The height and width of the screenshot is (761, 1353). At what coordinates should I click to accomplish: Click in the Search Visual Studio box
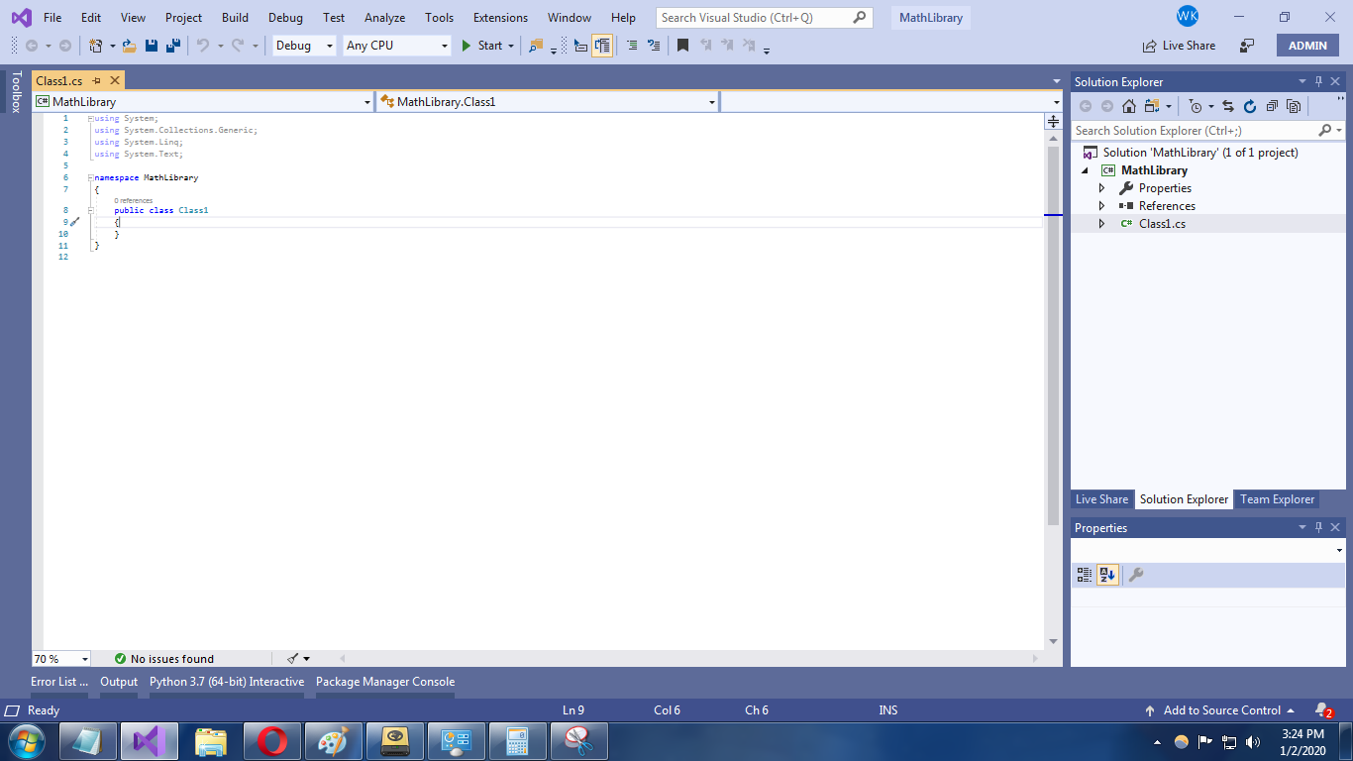[x=765, y=18]
